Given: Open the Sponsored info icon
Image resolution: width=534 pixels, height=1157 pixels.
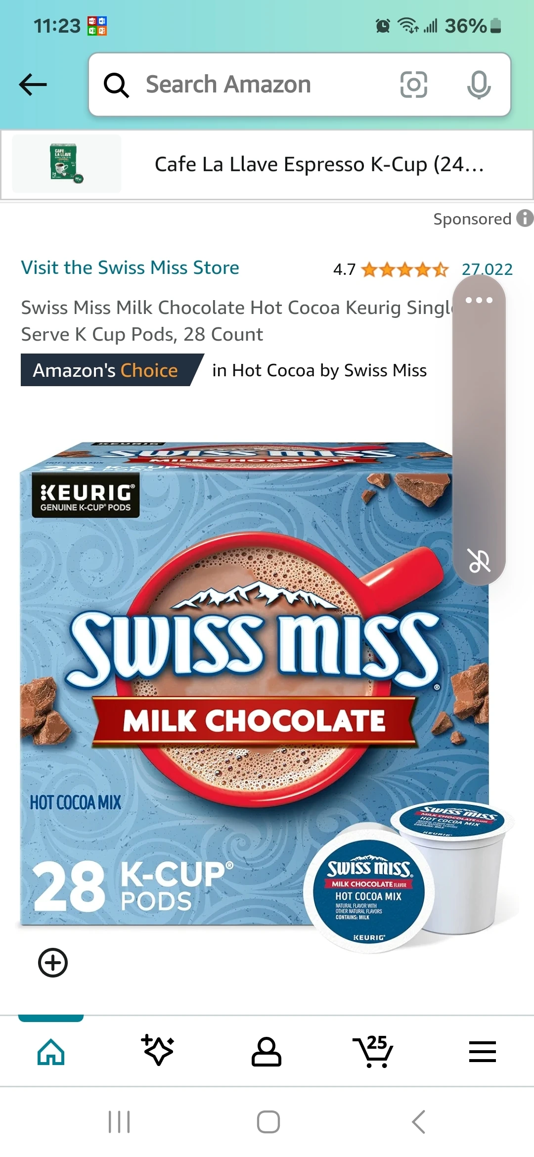Looking at the screenshot, I should [525, 218].
